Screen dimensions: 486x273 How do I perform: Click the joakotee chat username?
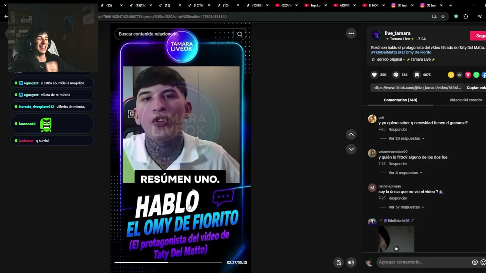[x=26, y=141]
